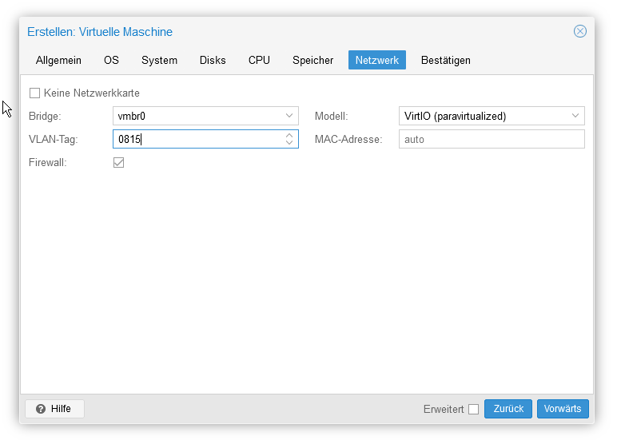
Task: Focus the MAC-Adresse input field
Action: 492,139
